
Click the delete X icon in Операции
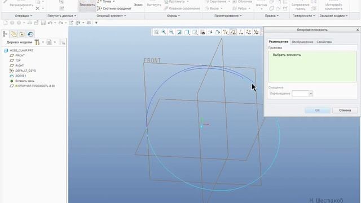point(38,8)
